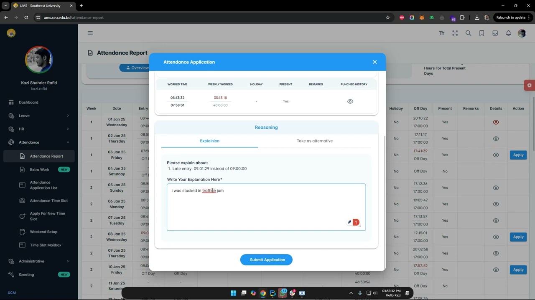The height and width of the screenshot is (300, 535).
Task: Click Apply for the 03 Jan row
Action: pyautogui.click(x=518, y=155)
